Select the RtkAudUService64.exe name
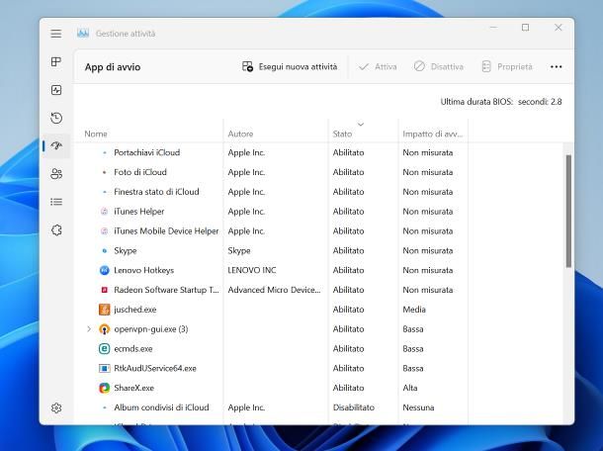The image size is (603, 451). point(155,368)
